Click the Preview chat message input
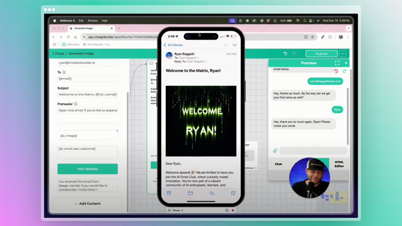402x226 pixels. (x=313, y=151)
